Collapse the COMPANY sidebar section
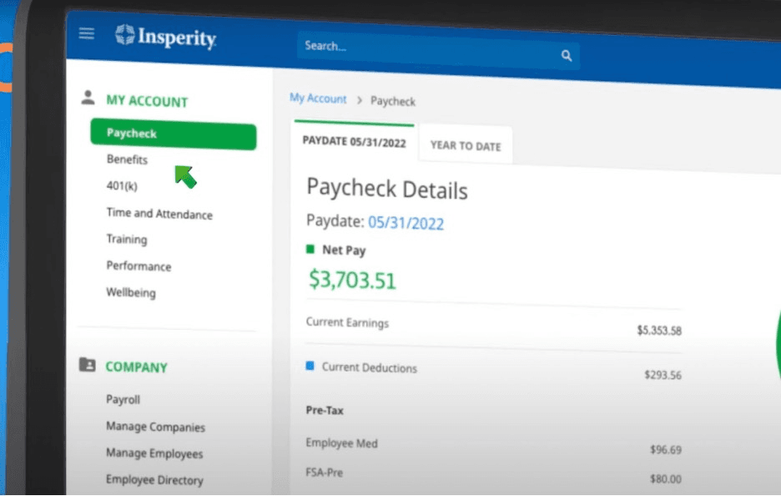The image size is (781, 496). tap(136, 367)
